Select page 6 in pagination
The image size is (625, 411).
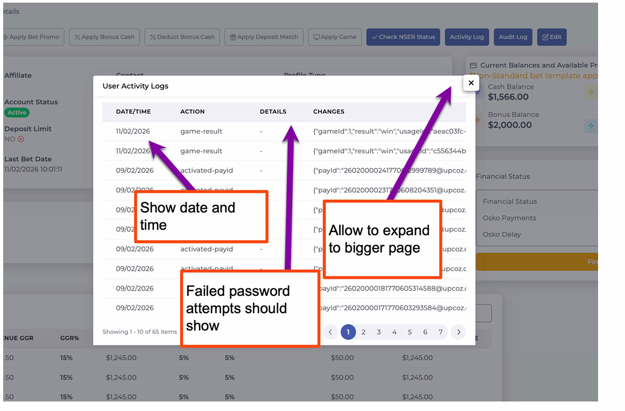coord(425,332)
